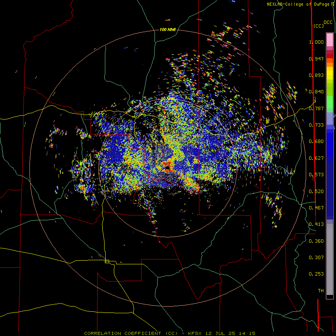Pick the dark red swatch on color bar

pos(330,56)
